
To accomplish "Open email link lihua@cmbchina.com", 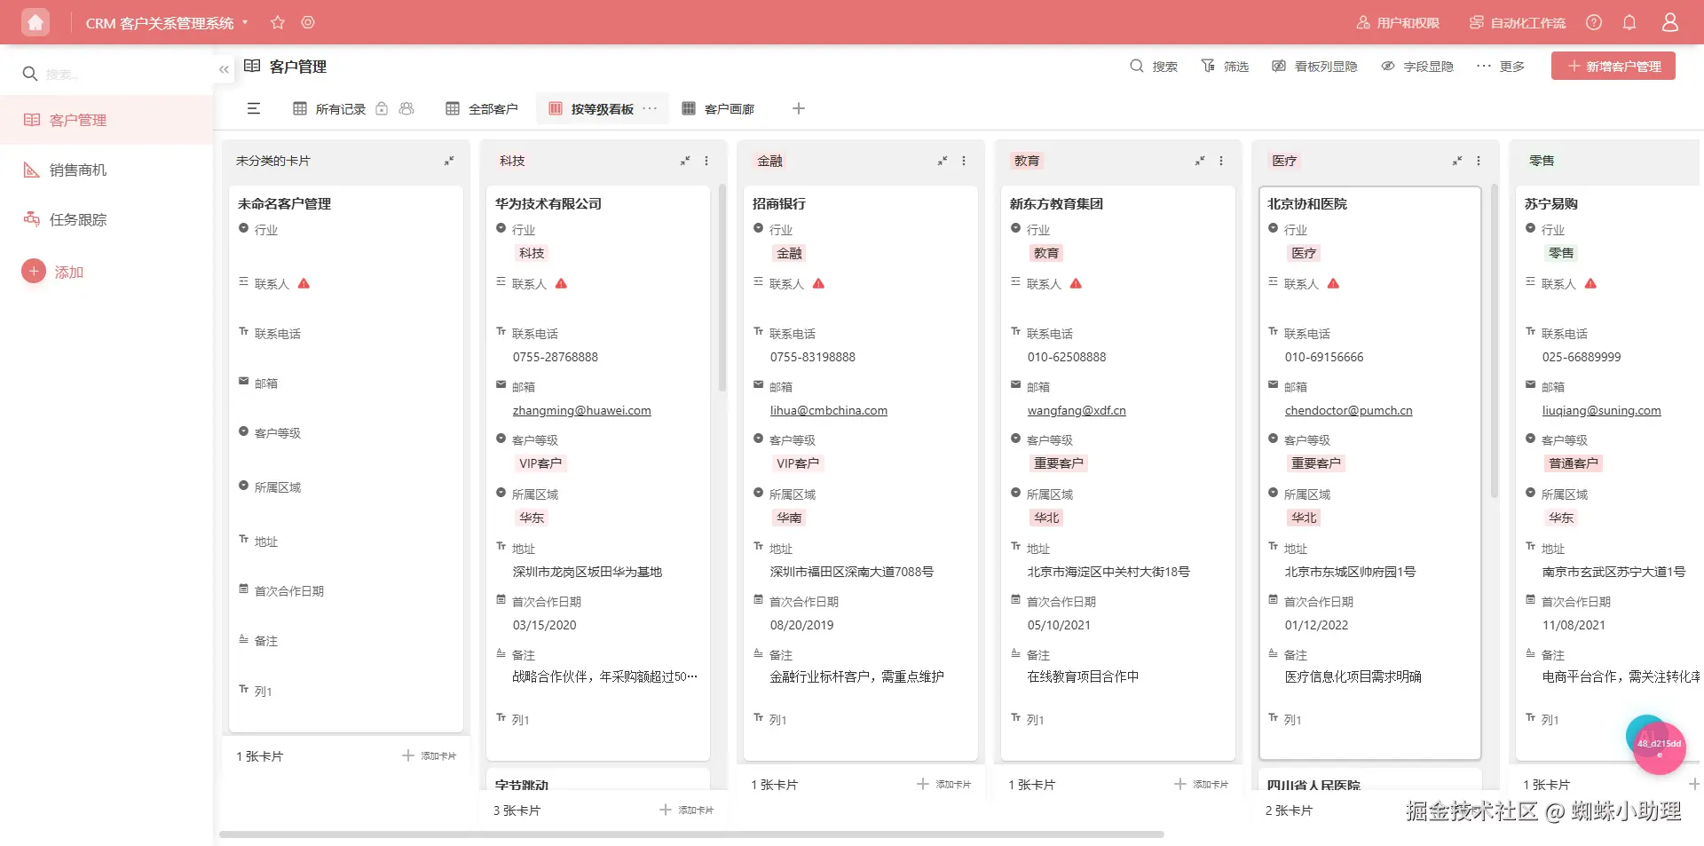I will coord(829,410).
